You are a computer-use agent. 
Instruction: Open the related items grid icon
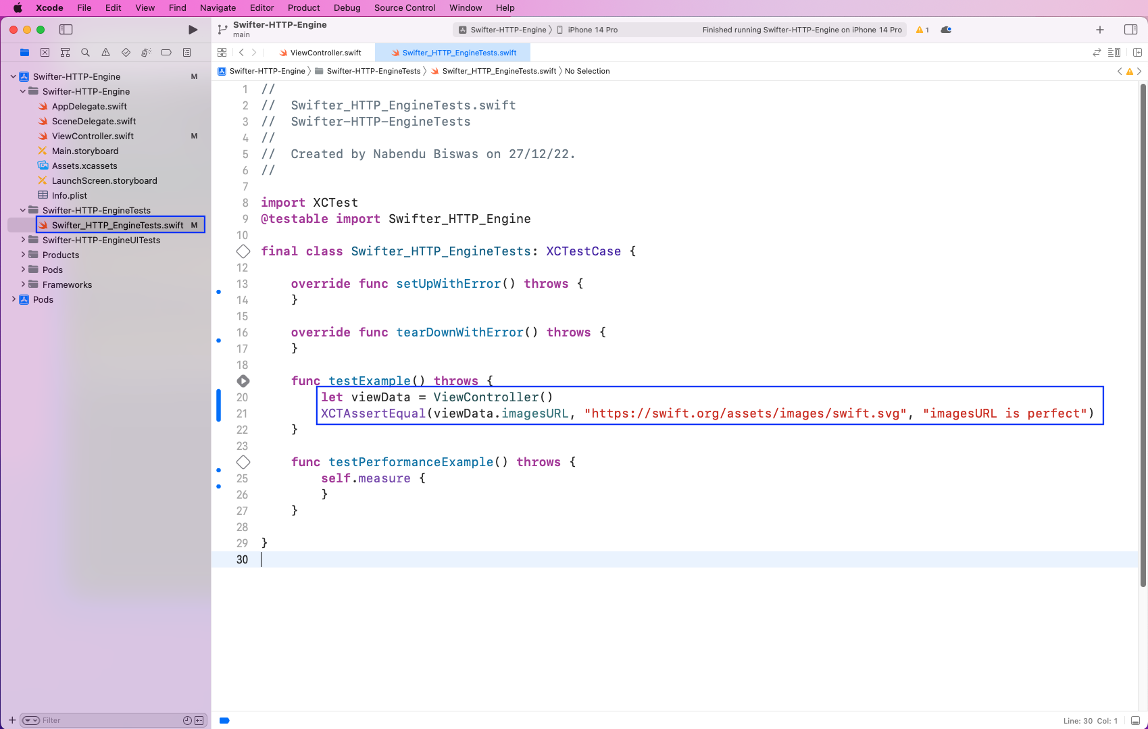point(222,52)
